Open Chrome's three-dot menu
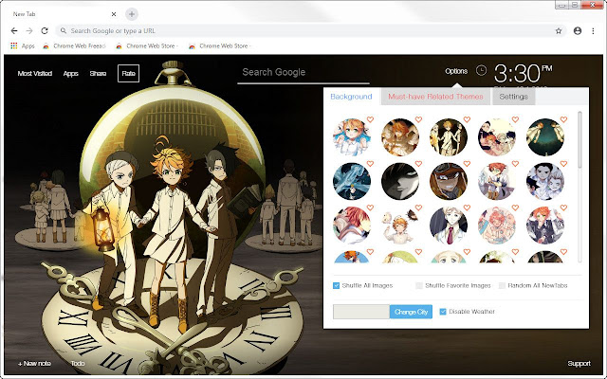Viewport: 607px width, 379px height. (x=593, y=31)
